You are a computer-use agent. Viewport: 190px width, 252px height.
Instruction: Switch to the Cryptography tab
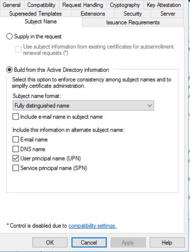pos(125,5)
